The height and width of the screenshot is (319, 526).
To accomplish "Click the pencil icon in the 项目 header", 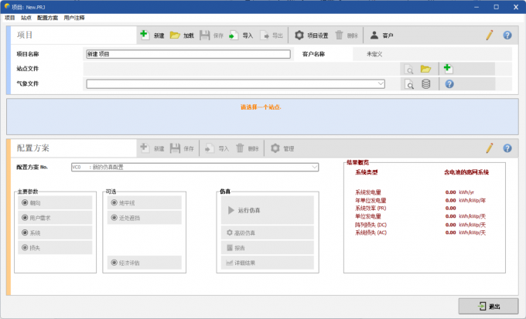I will coord(490,35).
